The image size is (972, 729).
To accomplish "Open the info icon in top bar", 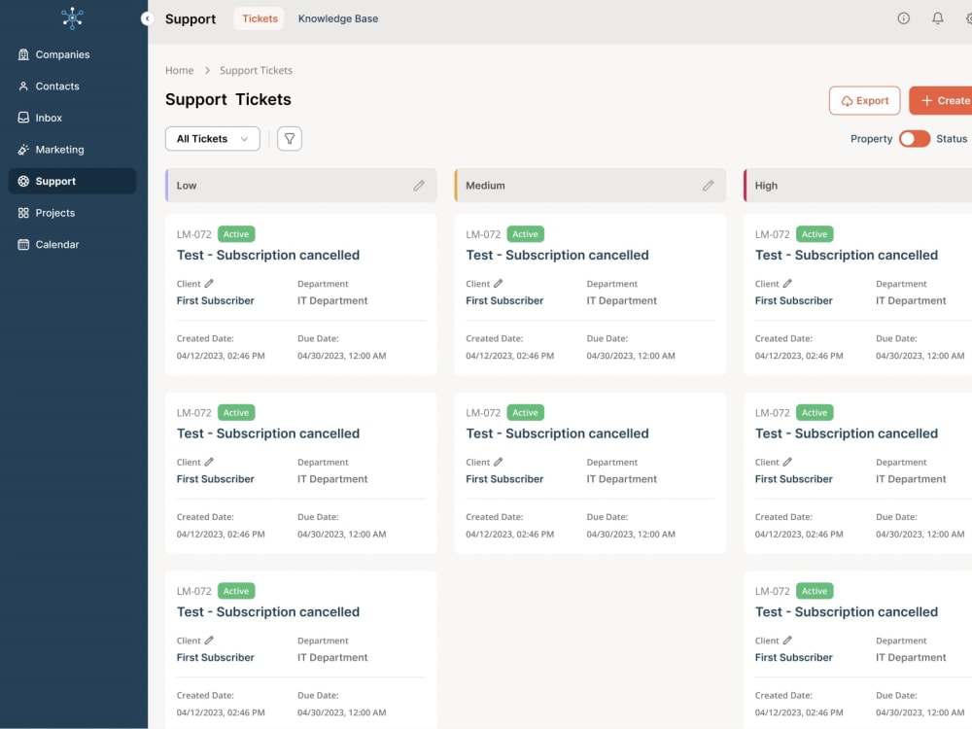I will (x=903, y=18).
